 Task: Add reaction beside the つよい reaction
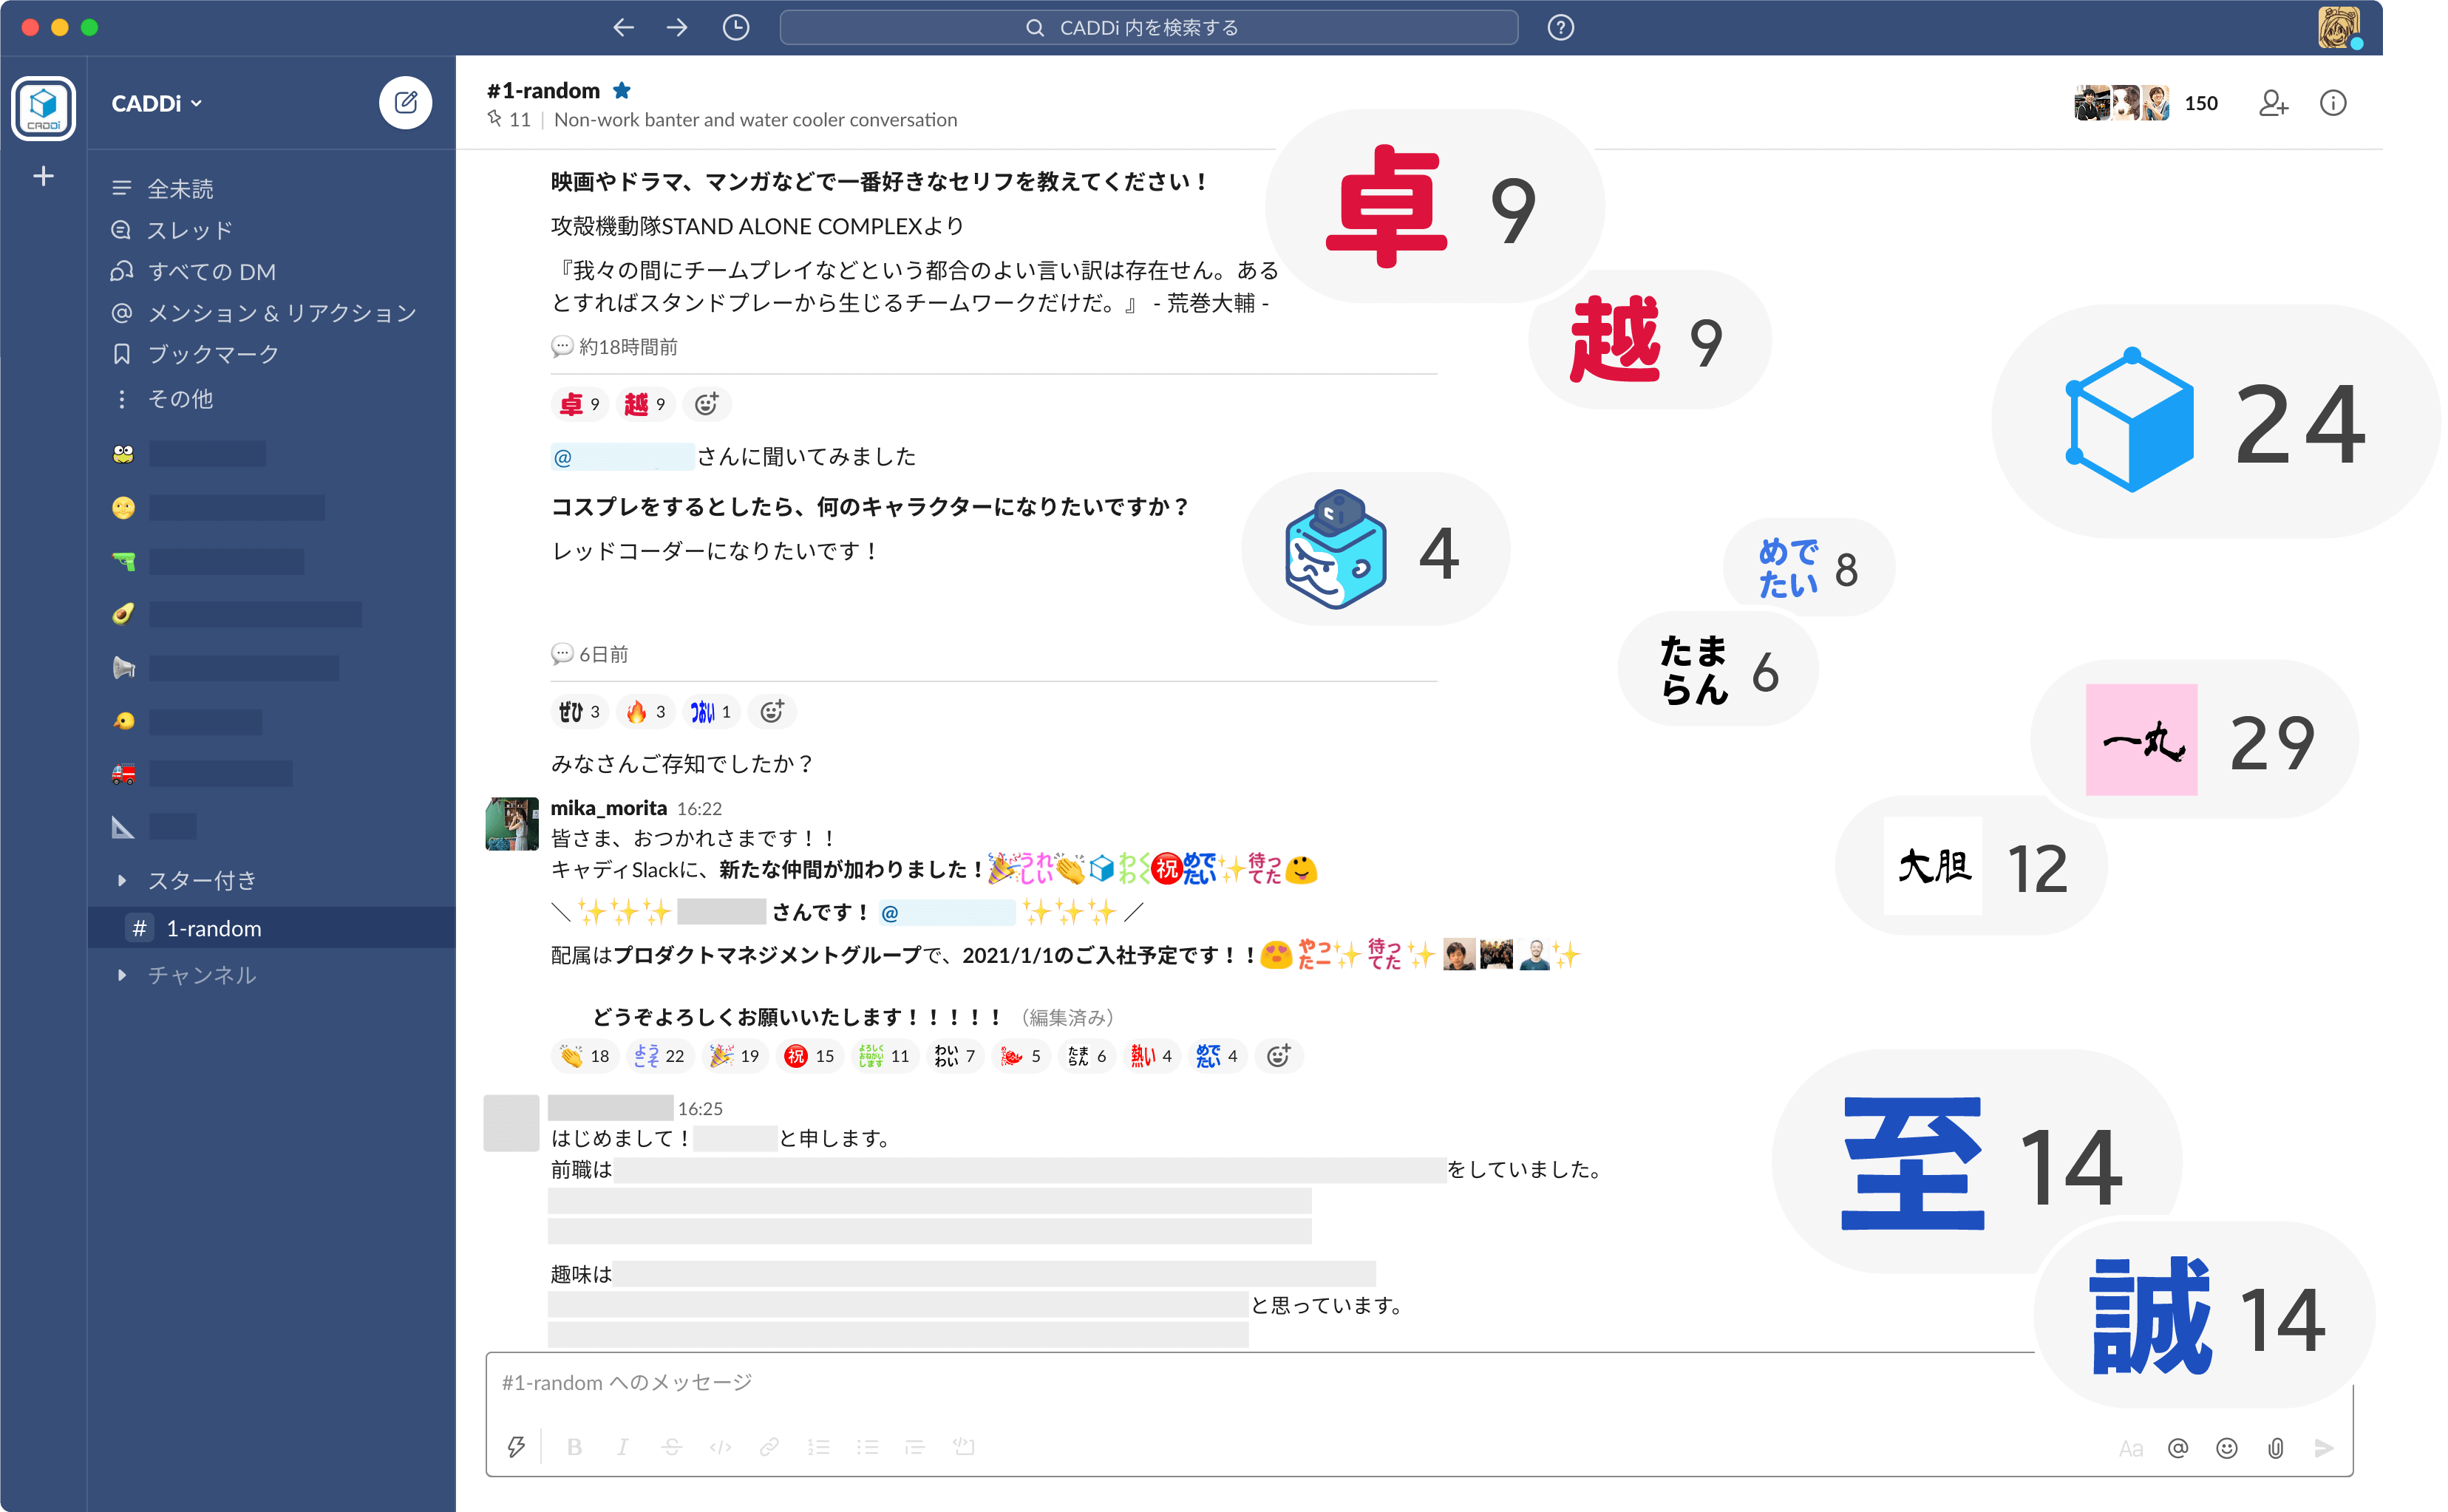pos(772,711)
